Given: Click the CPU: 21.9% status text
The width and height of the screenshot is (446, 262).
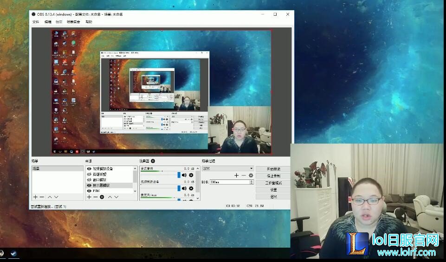Looking at the screenshot, I should click(x=255, y=206).
